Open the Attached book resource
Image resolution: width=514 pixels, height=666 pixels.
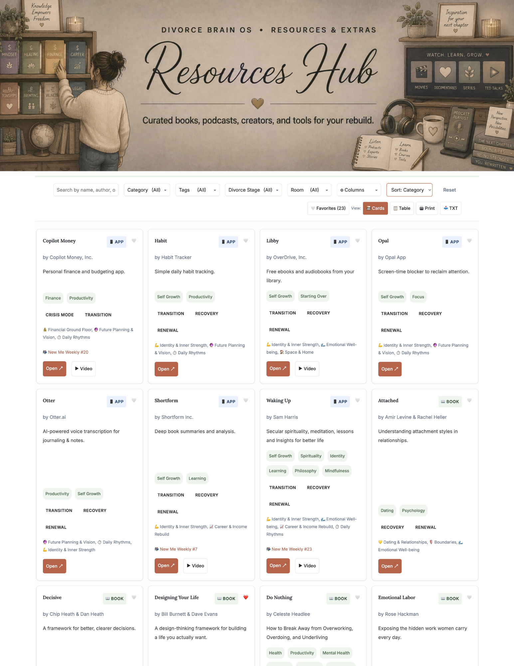coord(390,566)
